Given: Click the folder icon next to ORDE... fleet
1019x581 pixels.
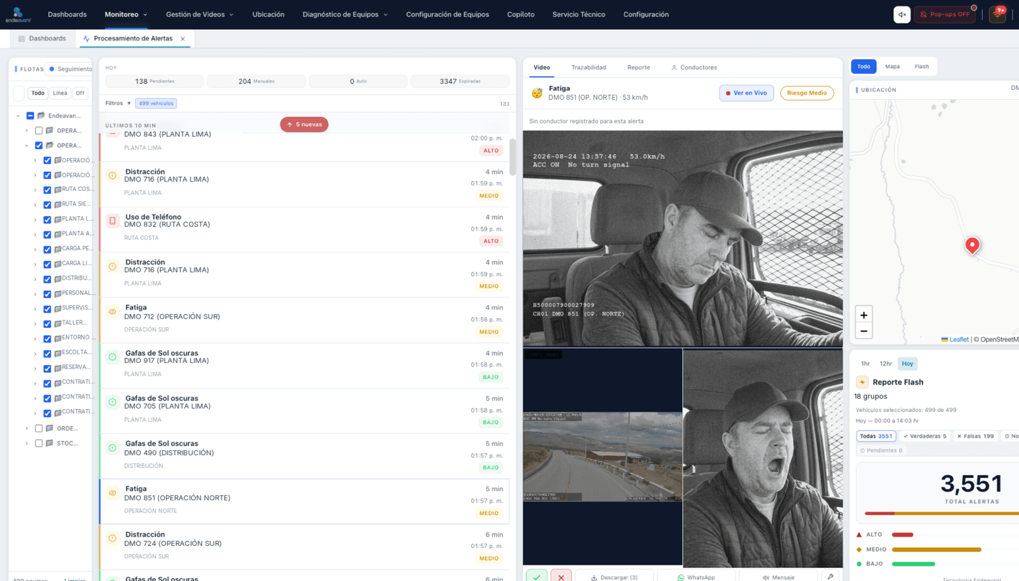Looking at the screenshot, I should point(50,428).
